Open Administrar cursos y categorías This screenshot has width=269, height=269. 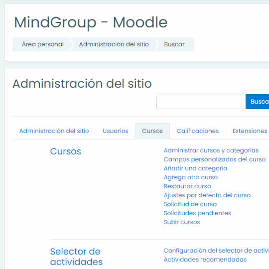pyautogui.click(x=211, y=150)
